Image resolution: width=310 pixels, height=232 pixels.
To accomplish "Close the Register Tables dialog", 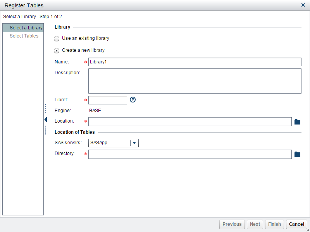I will (x=303, y=5).
